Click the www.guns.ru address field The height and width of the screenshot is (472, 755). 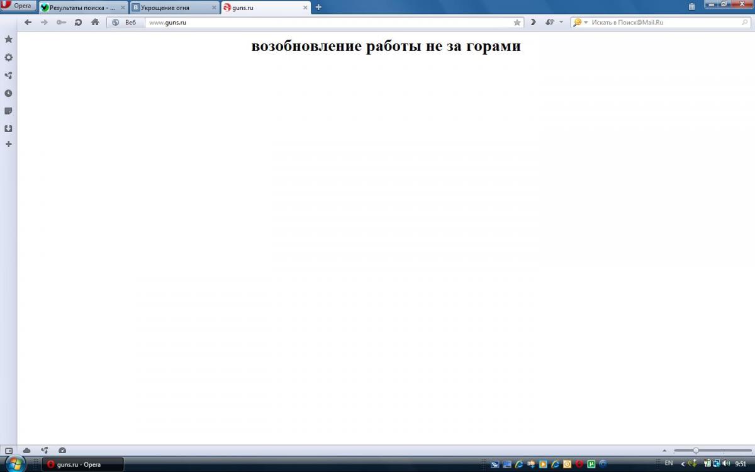[327, 22]
